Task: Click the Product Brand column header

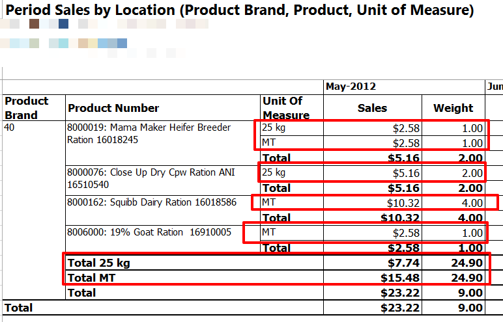Action: pos(27,108)
